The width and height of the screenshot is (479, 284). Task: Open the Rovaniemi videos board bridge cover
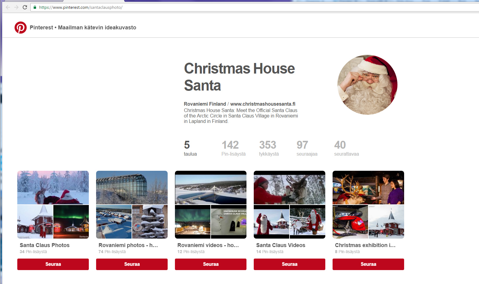pyautogui.click(x=211, y=187)
